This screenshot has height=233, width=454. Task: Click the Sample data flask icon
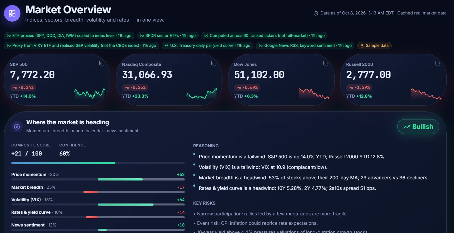(362, 46)
